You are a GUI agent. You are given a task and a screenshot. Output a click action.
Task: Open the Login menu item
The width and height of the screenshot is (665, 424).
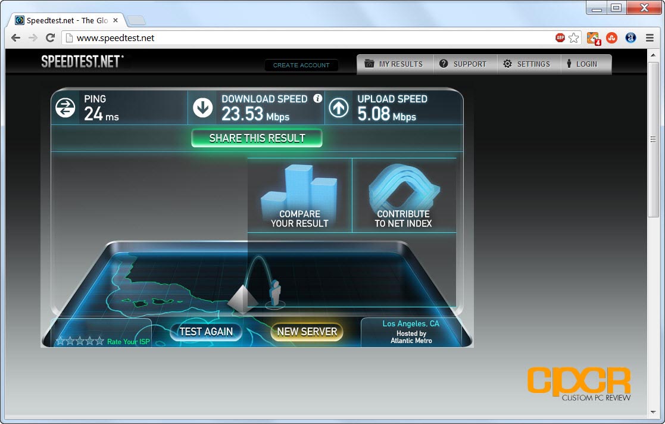point(586,64)
